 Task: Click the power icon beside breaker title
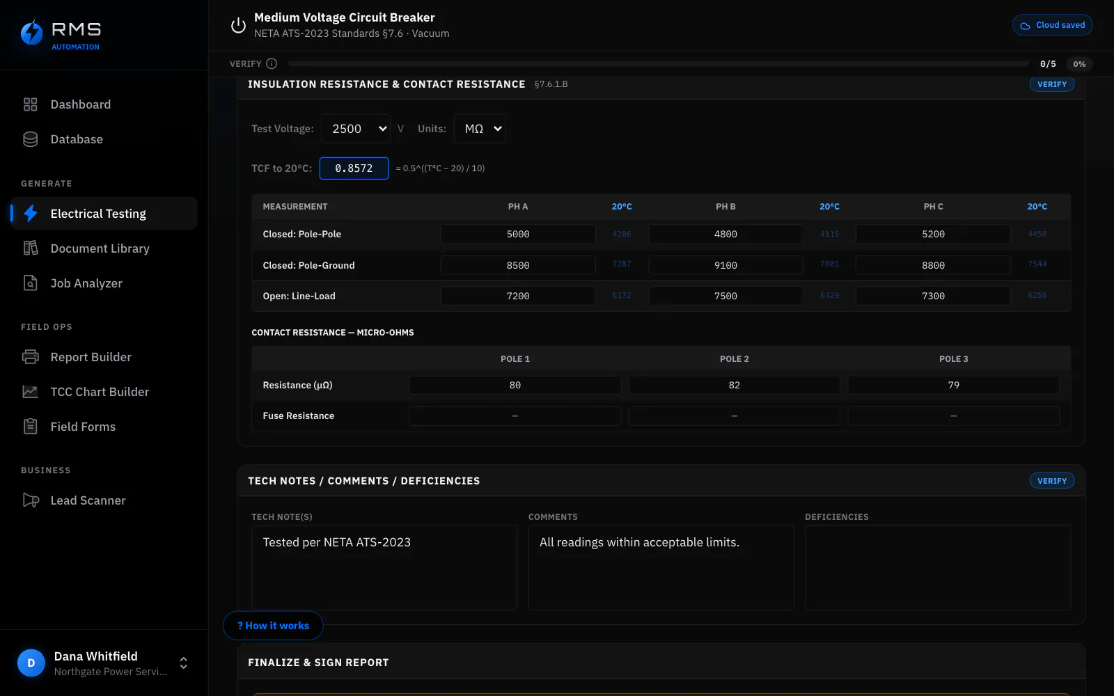coord(238,25)
